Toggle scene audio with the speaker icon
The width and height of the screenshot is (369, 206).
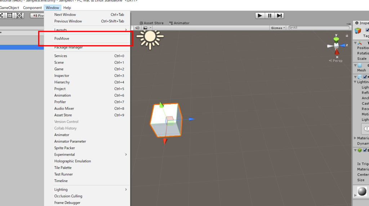pos(137,28)
